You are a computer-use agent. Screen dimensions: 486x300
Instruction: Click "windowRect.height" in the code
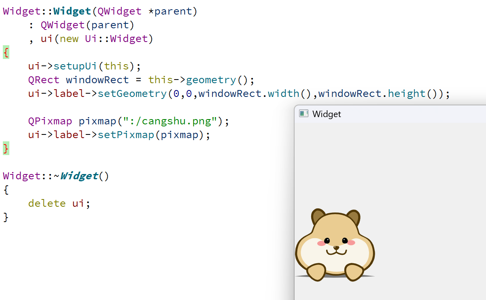(372, 94)
